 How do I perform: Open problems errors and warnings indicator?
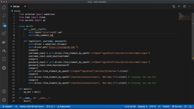tap(51, 107)
